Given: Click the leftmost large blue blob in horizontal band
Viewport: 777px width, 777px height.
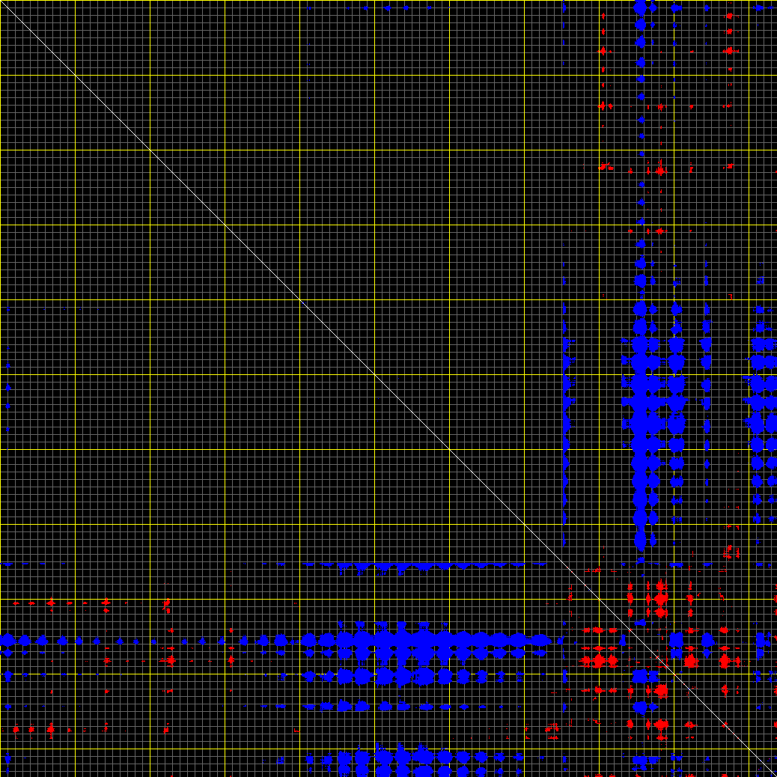Looking at the screenshot, I should point(7,640).
